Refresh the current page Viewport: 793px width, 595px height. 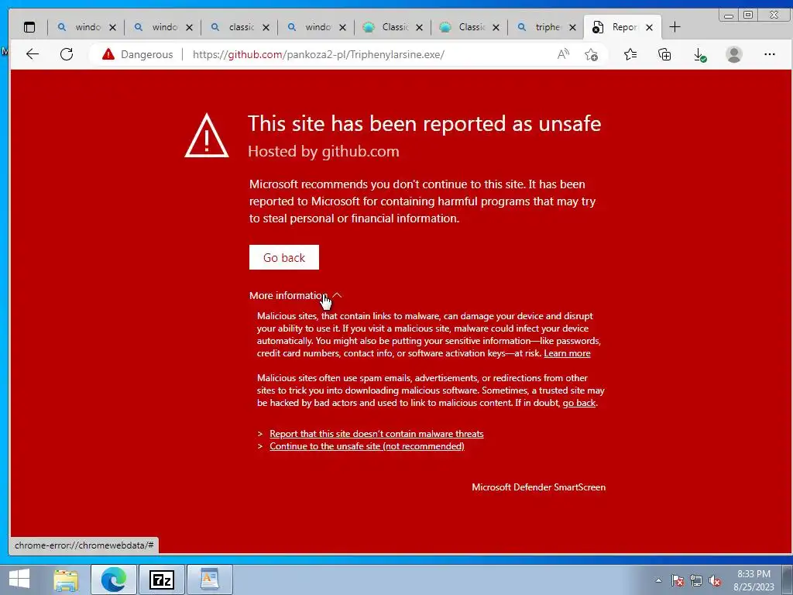pos(67,54)
